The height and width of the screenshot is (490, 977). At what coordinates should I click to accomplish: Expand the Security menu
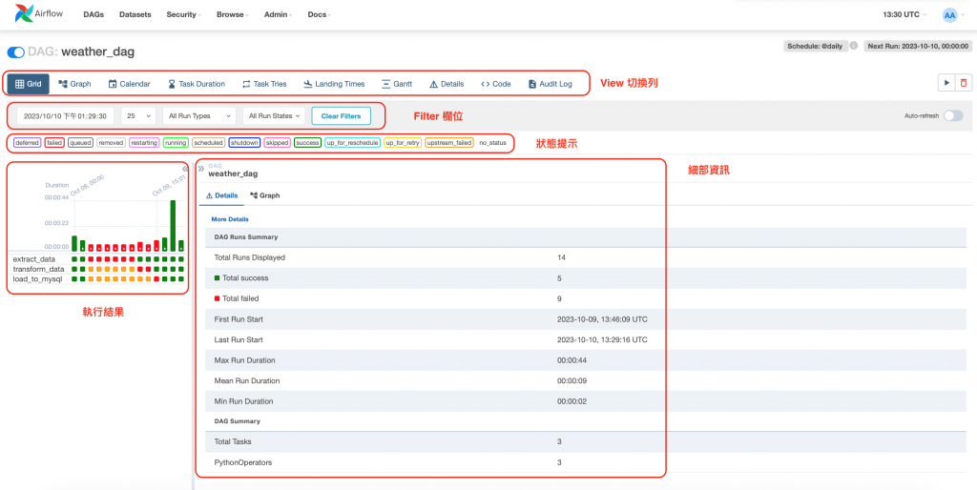point(184,14)
